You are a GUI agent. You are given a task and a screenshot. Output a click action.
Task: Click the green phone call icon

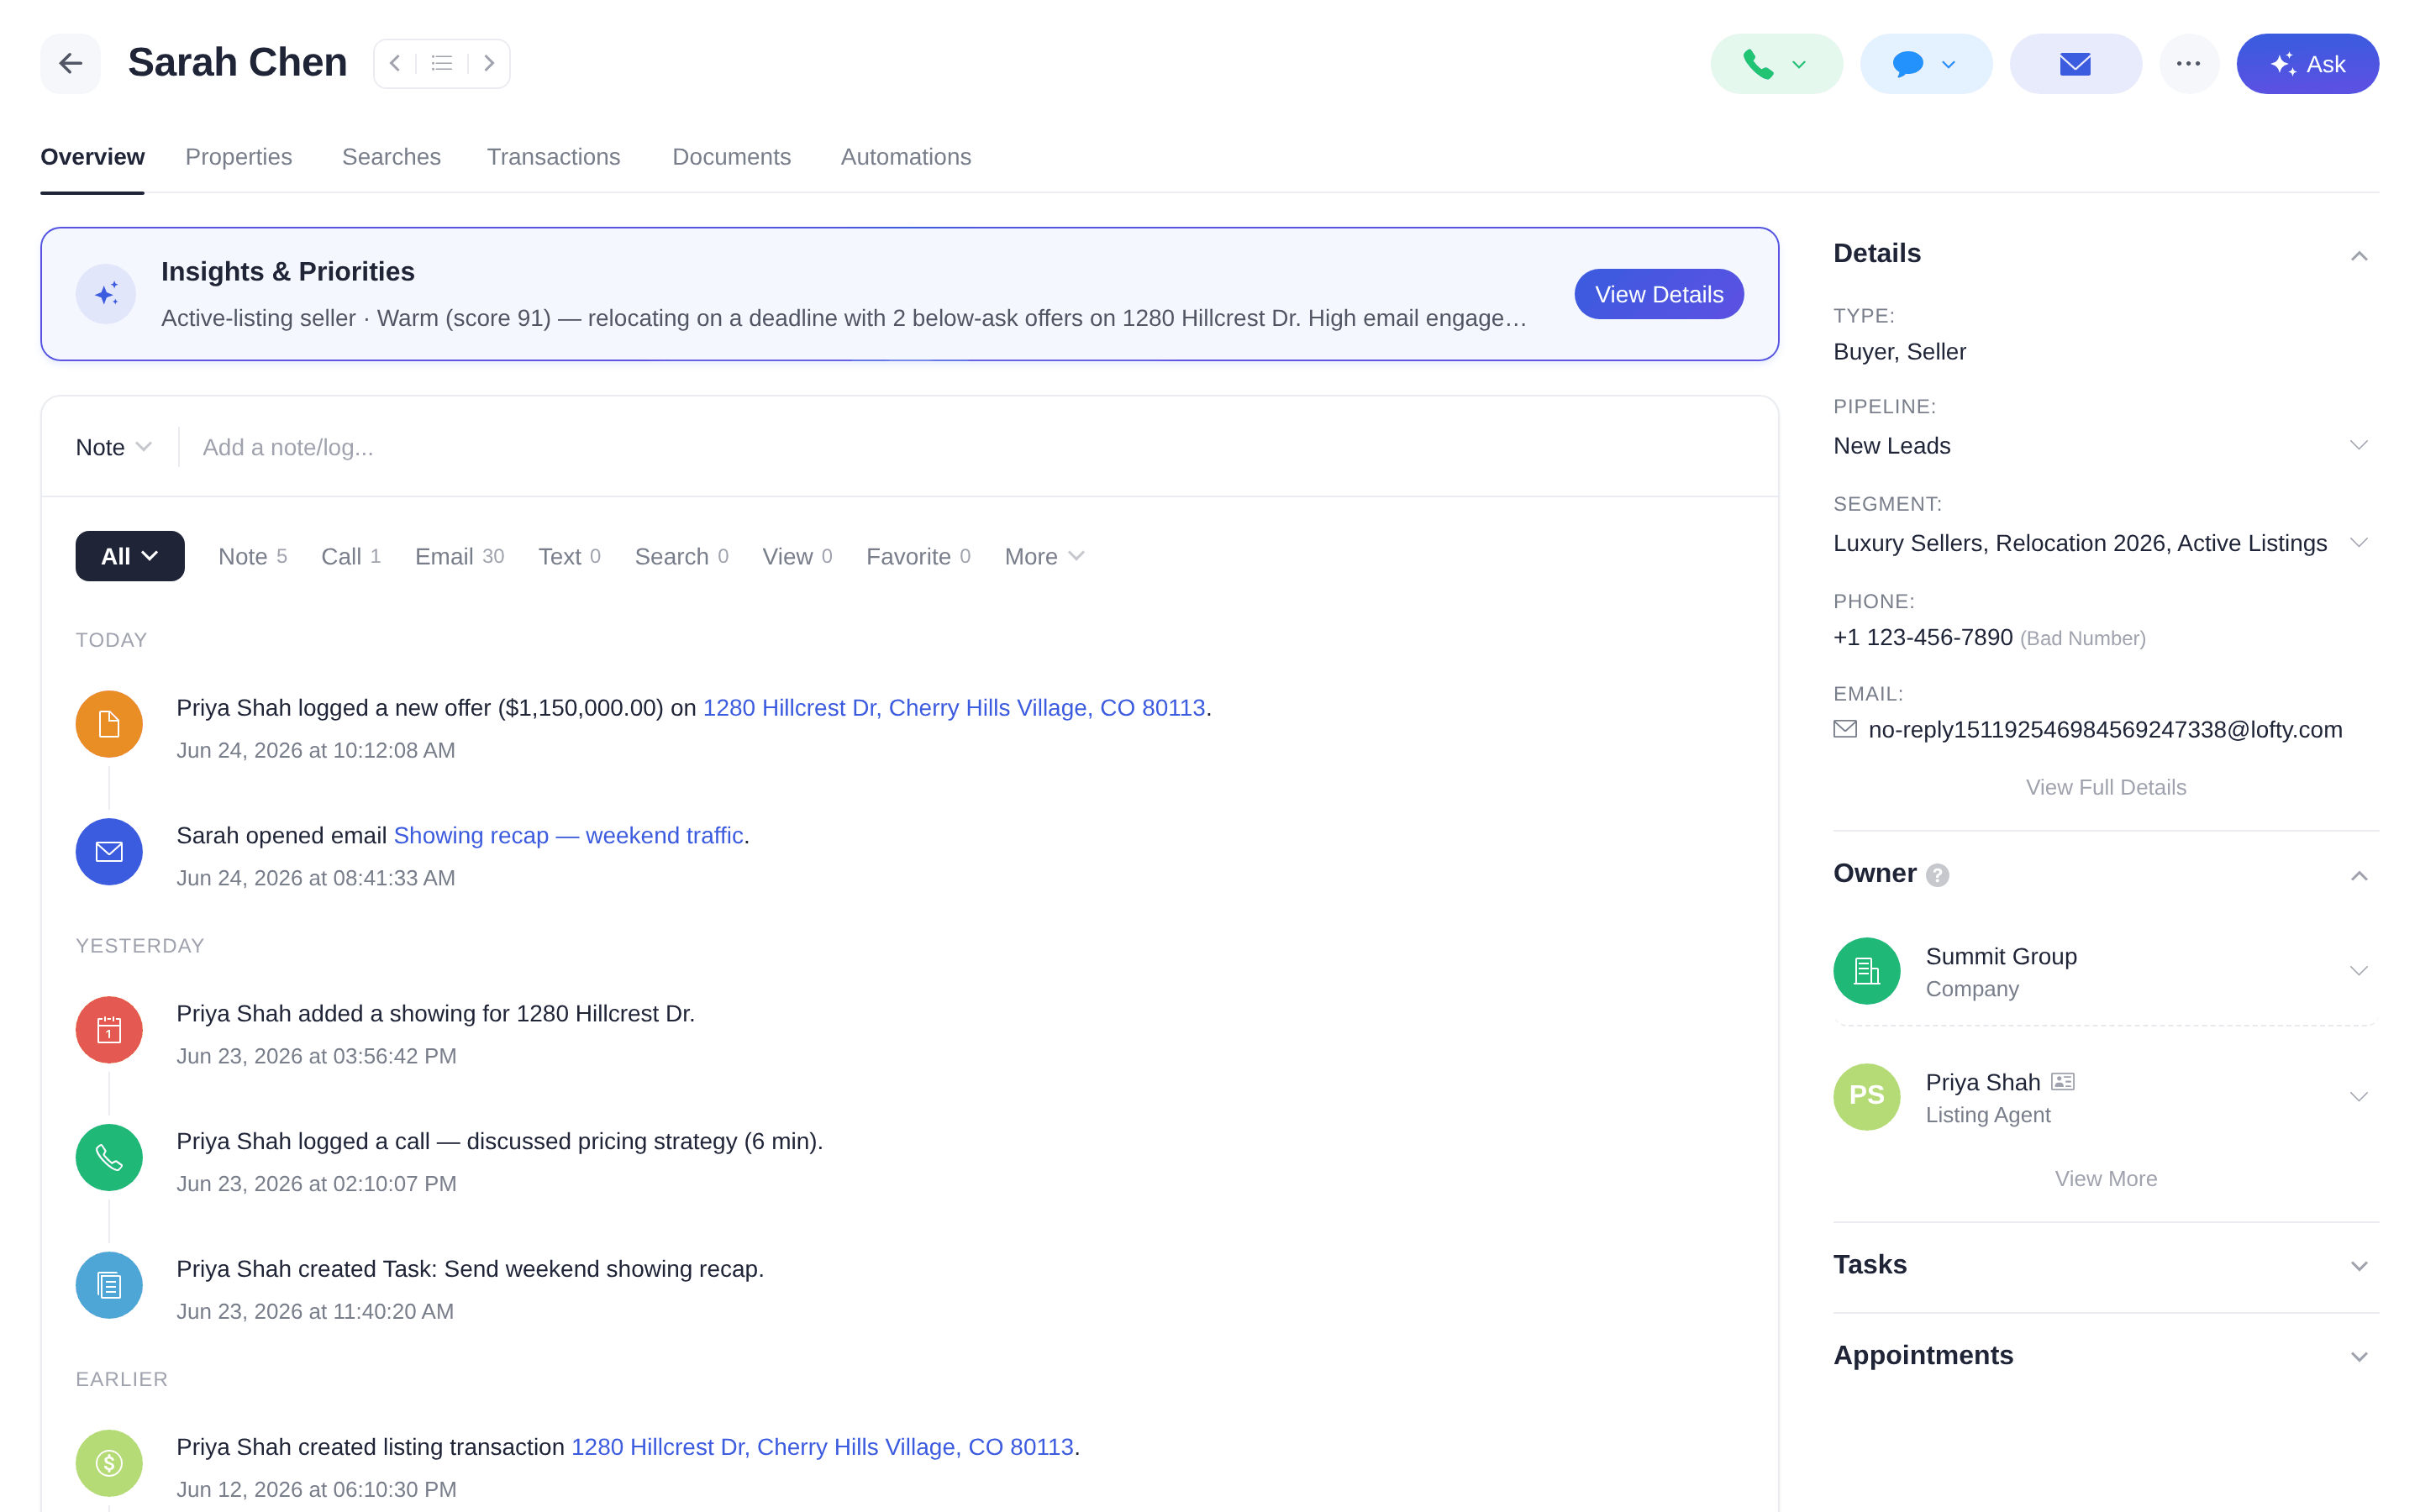point(1757,64)
